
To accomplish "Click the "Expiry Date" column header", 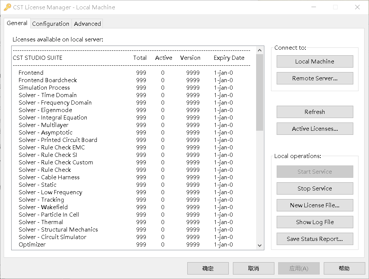I will [x=229, y=58].
